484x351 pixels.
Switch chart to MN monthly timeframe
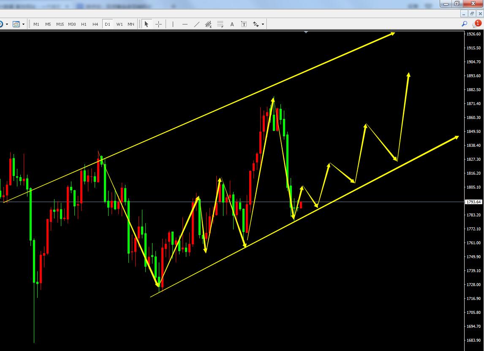point(131,24)
